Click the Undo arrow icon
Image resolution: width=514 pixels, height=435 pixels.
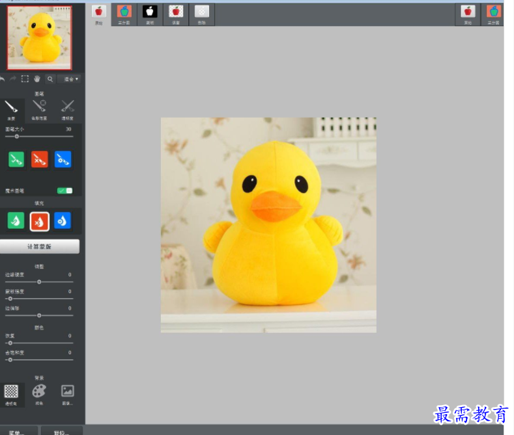coord(2,79)
